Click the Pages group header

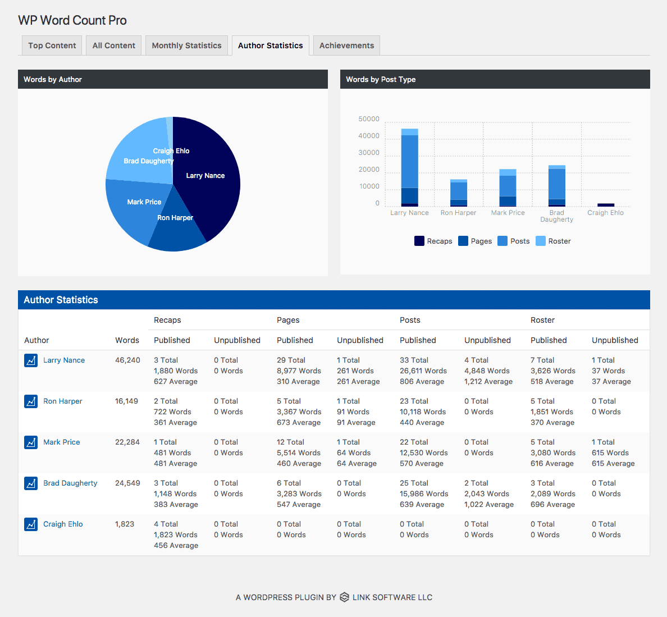(288, 320)
